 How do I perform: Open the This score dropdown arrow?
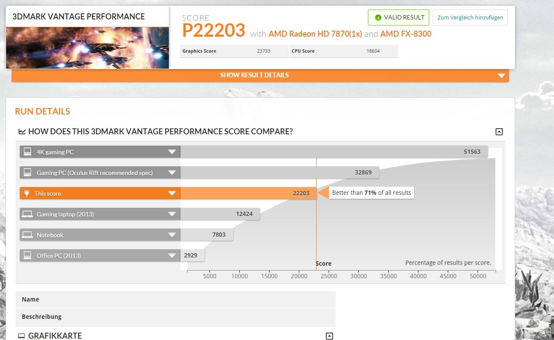pos(172,194)
